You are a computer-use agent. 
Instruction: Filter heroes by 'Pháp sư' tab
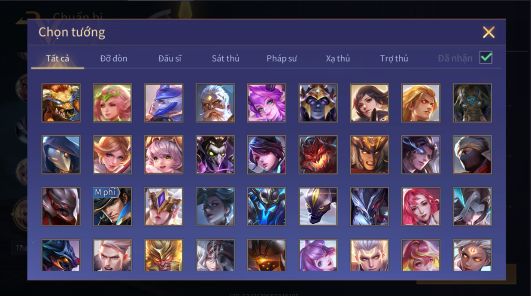pos(282,58)
